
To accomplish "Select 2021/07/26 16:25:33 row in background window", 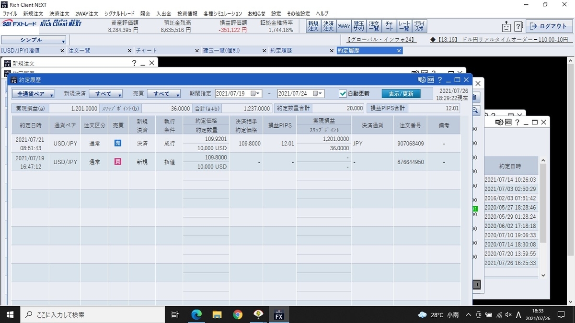I will coord(511,263).
